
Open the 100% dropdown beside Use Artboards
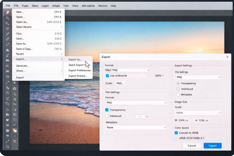pos(159,76)
